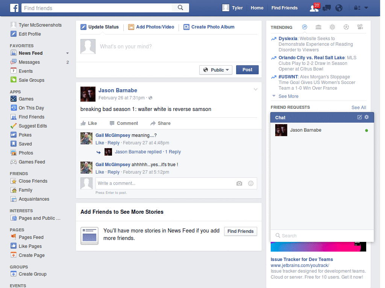Switch to Add Photos/Video tab

tap(151, 27)
